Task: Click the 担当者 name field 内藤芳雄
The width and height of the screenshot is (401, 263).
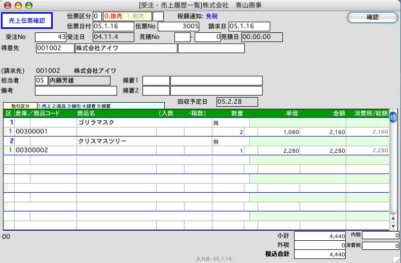Action: (x=79, y=80)
